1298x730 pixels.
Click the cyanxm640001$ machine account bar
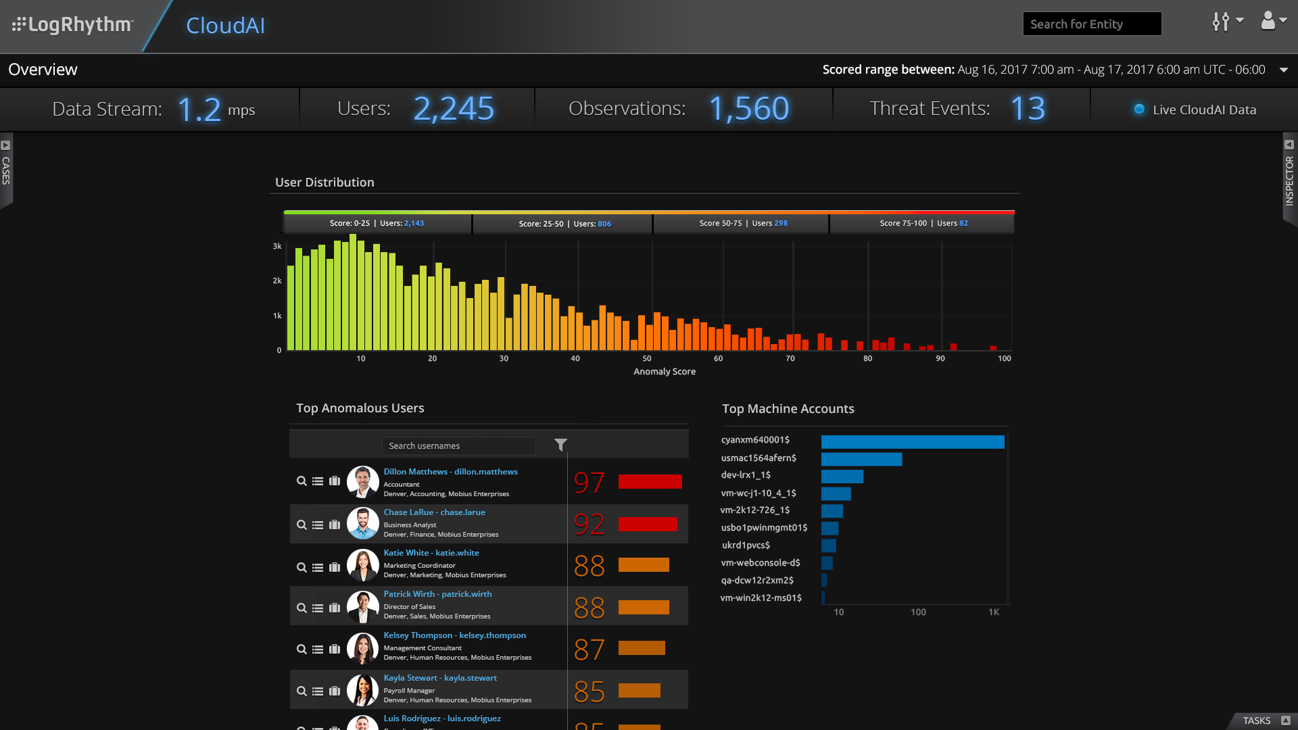pyautogui.click(x=912, y=442)
